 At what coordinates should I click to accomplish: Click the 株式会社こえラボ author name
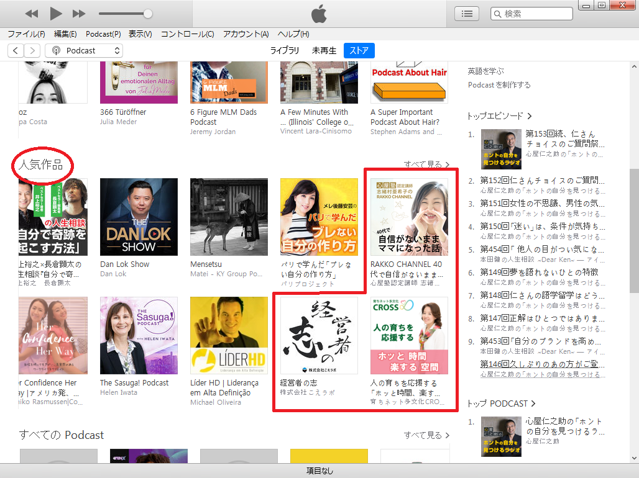[x=308, y=392]
